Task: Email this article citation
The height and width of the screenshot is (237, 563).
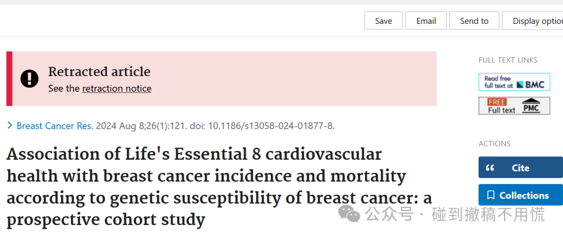Action: 426,21
